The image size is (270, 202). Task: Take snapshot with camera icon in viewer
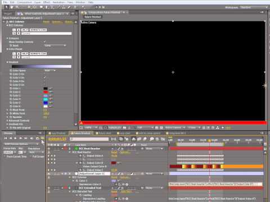click(124, 128)
